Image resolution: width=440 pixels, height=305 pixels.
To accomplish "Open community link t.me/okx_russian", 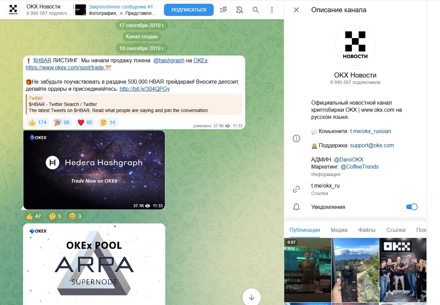I will 371,131.
